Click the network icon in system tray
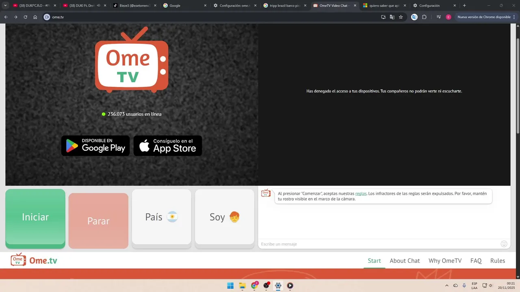This screenshot has height=292, width=520. [x=484, y=286]
